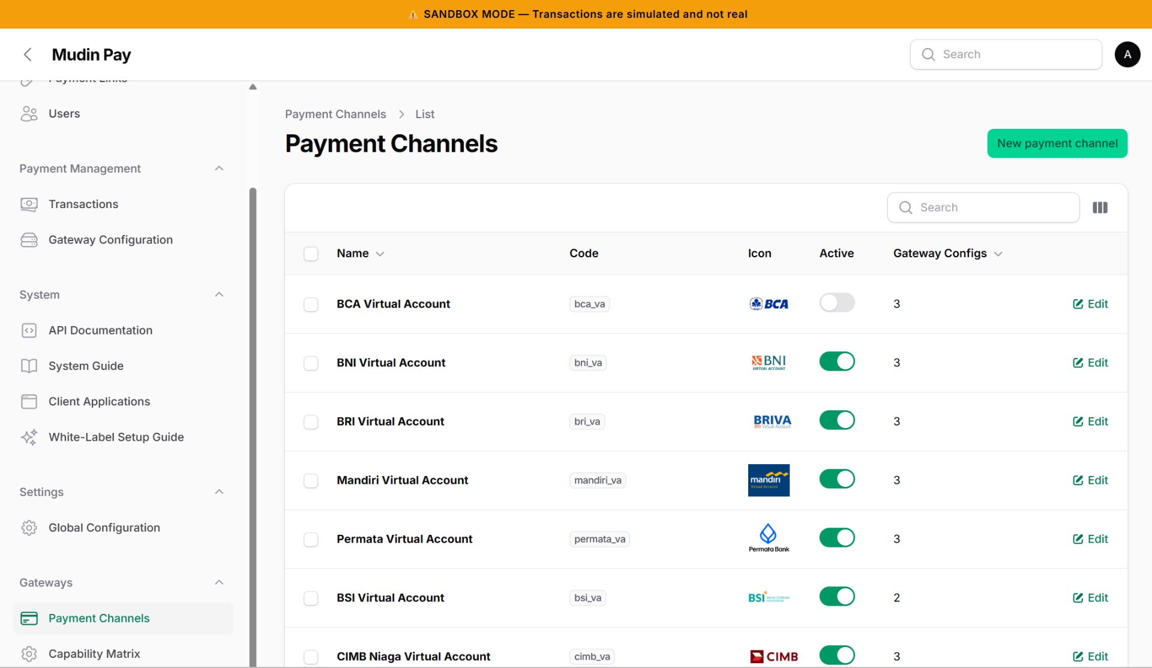Click the mandiri_va code badge
Screen dimensions: 1152x668
pyautogui.click(x=598, y=480)
